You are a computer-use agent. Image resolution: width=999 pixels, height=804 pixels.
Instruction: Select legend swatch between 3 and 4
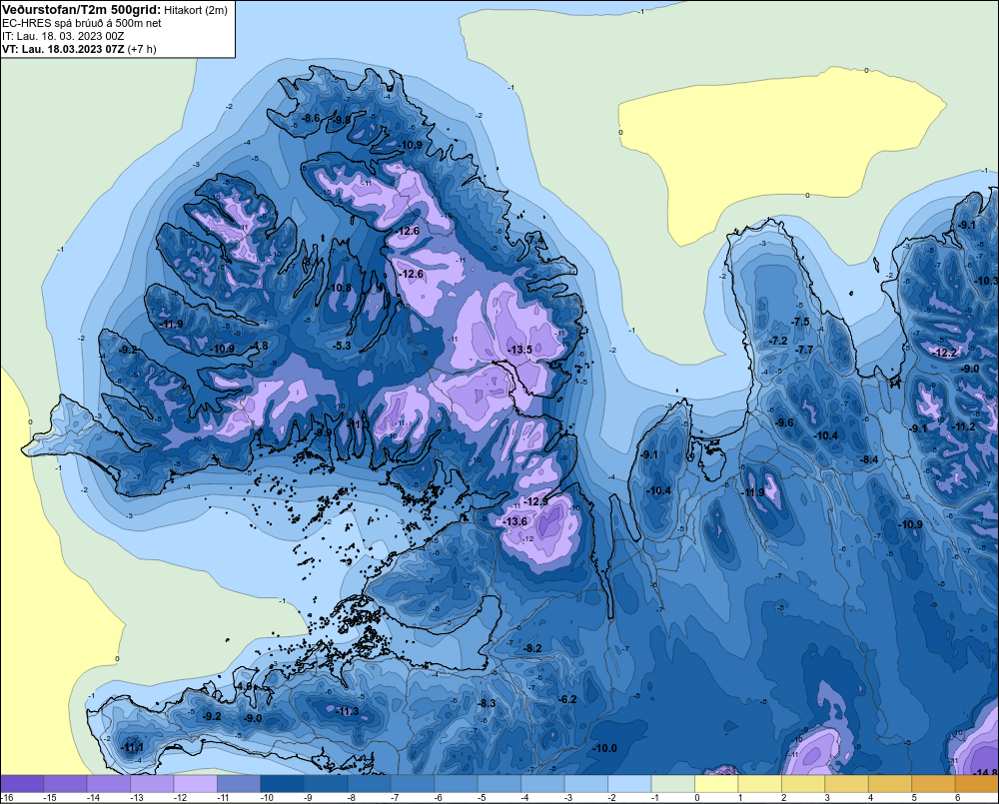coord(846,784)
